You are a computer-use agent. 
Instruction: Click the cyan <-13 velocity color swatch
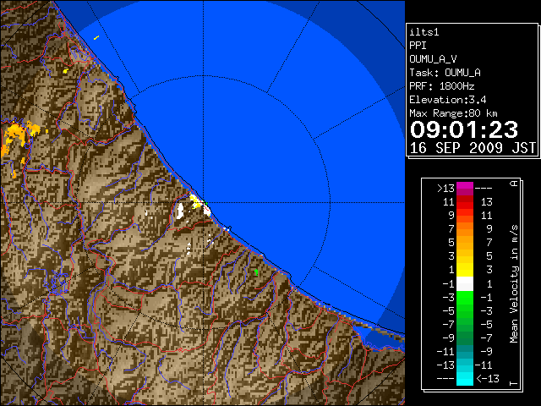(465, 379)
